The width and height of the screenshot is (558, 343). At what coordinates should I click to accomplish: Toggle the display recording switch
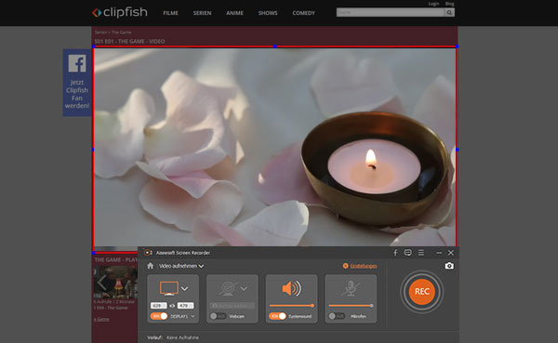159,316
